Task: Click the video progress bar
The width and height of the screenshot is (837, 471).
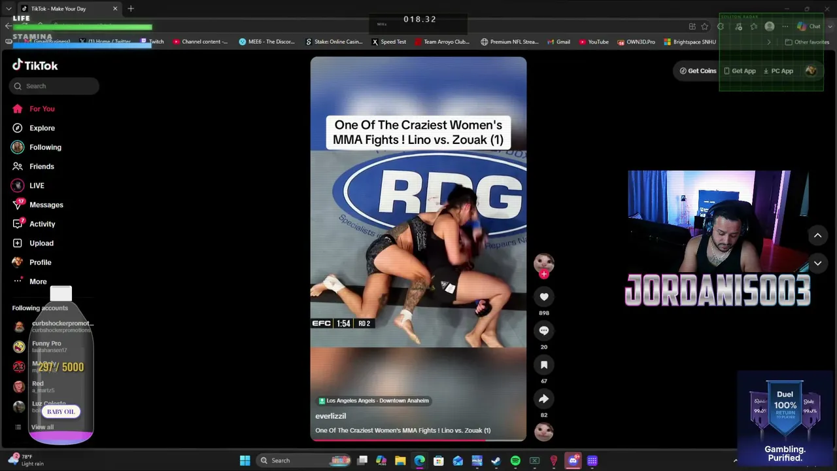Action: click(418, 440)
